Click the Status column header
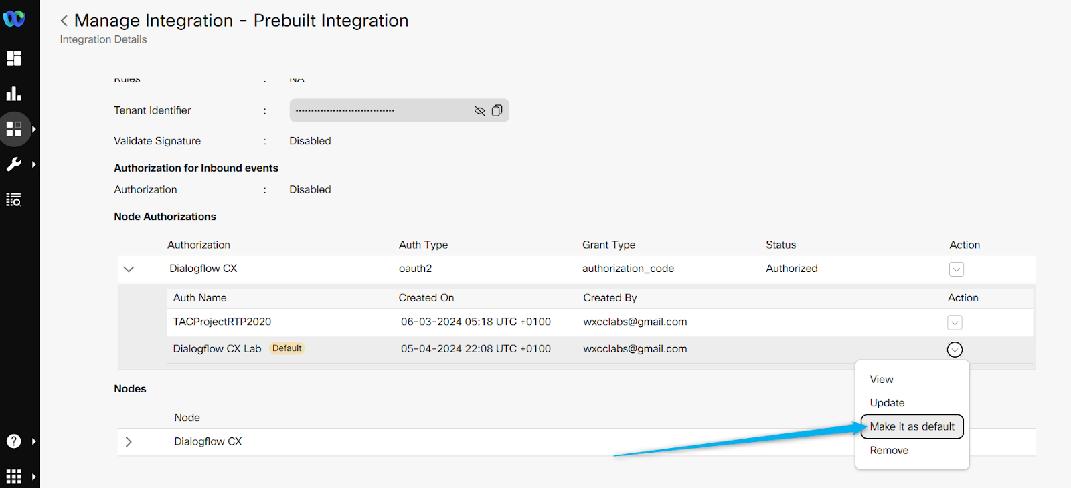The image size is (1071, 488). [x=781, y=245]
